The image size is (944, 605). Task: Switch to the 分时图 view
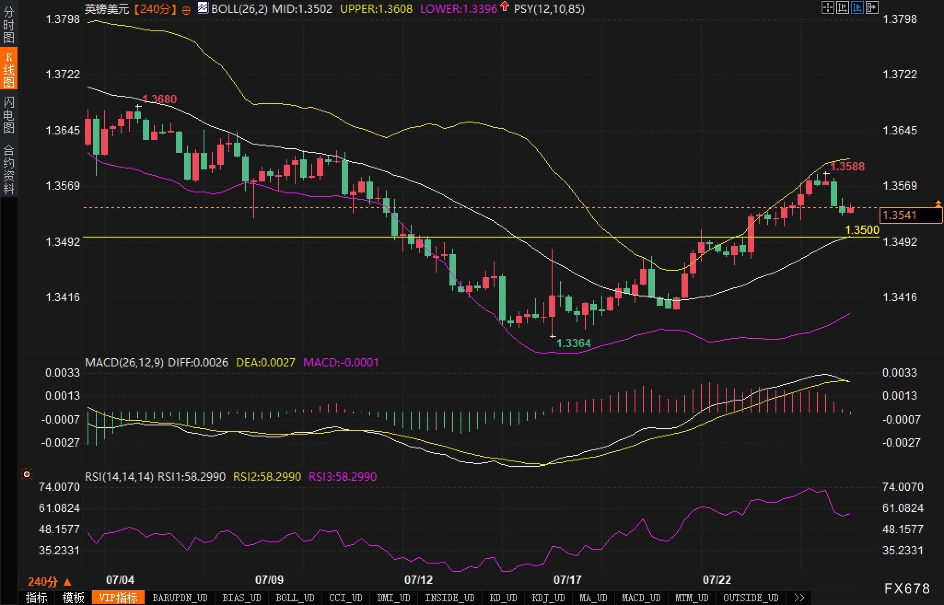tap(8, 24)
